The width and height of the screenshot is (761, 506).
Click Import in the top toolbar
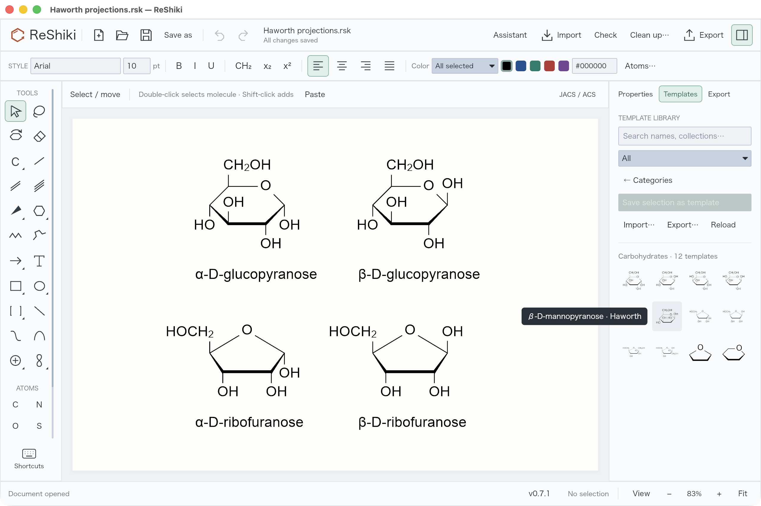coord(561,35)
